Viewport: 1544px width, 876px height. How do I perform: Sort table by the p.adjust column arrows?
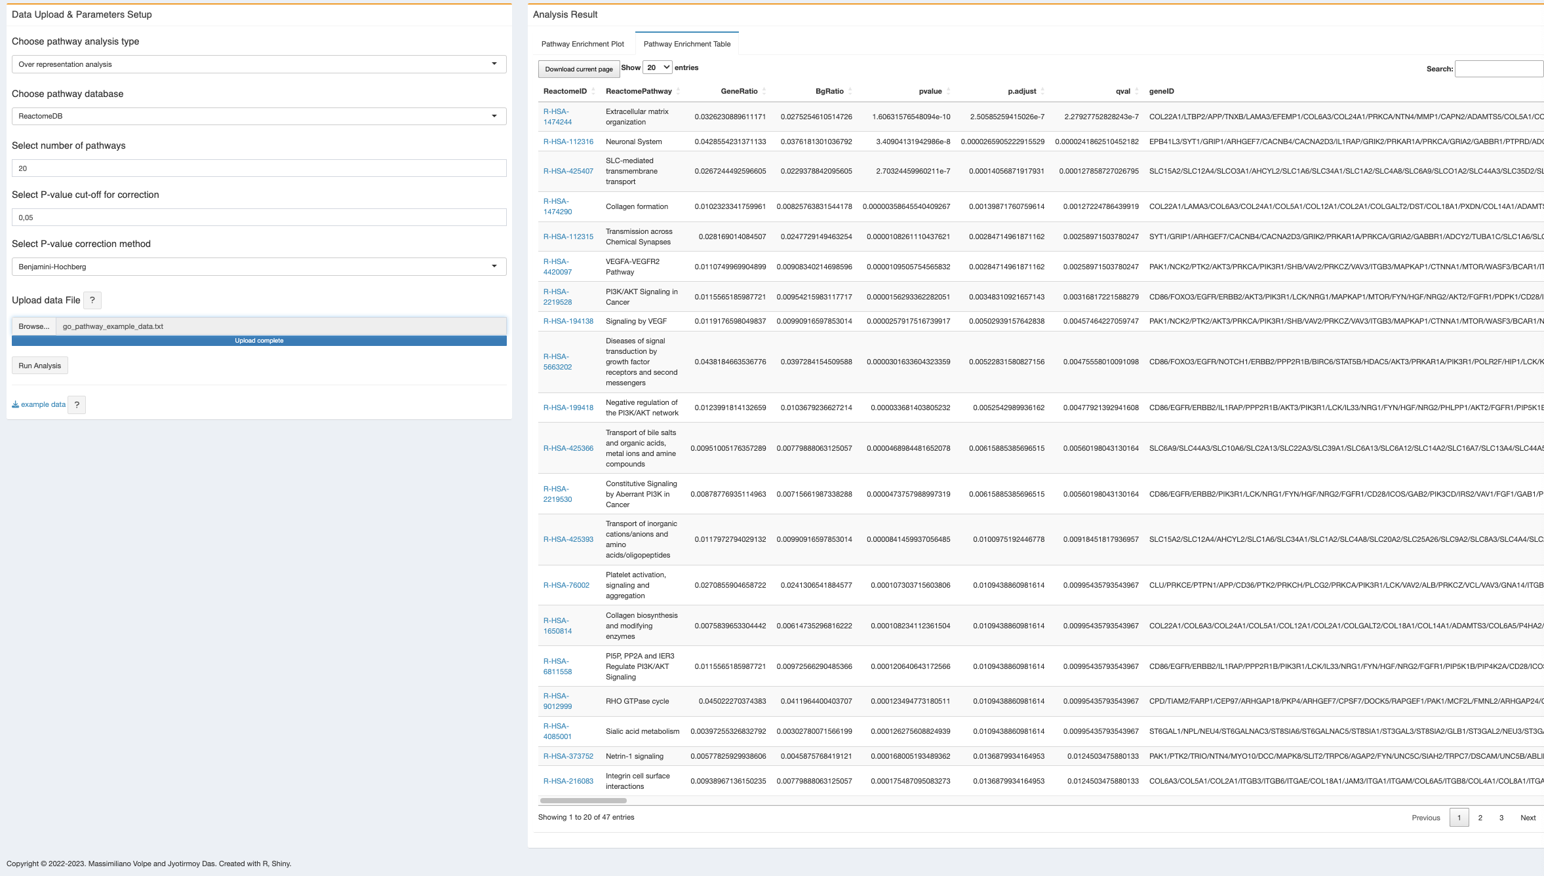point(1042,91)
